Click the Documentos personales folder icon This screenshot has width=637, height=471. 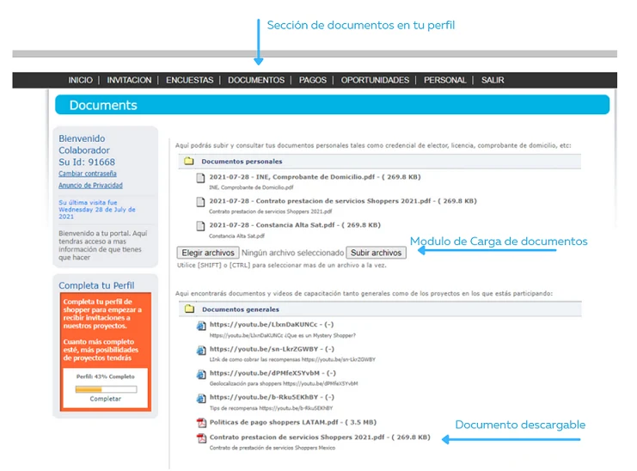click(x=189, y=162)
